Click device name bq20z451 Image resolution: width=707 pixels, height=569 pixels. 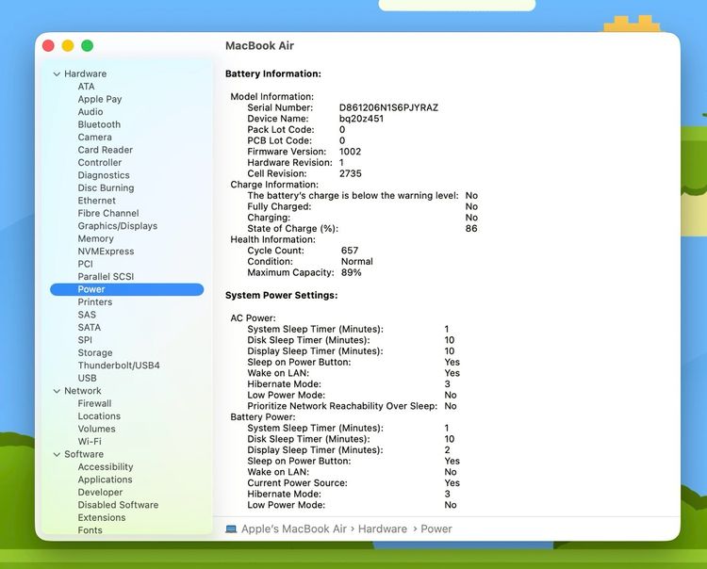click(x=361, y=119)
